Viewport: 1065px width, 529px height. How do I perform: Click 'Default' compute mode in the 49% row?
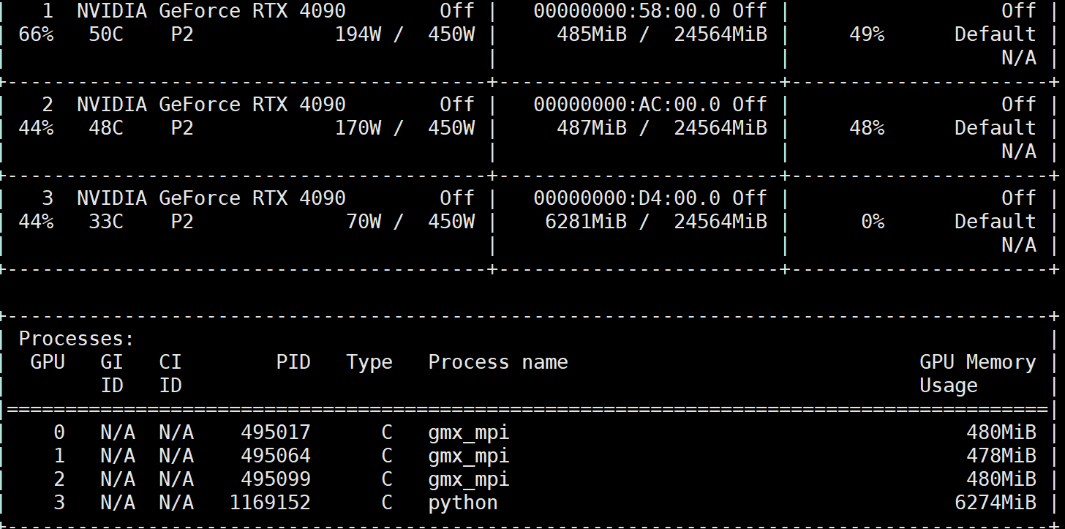(996, 34)
